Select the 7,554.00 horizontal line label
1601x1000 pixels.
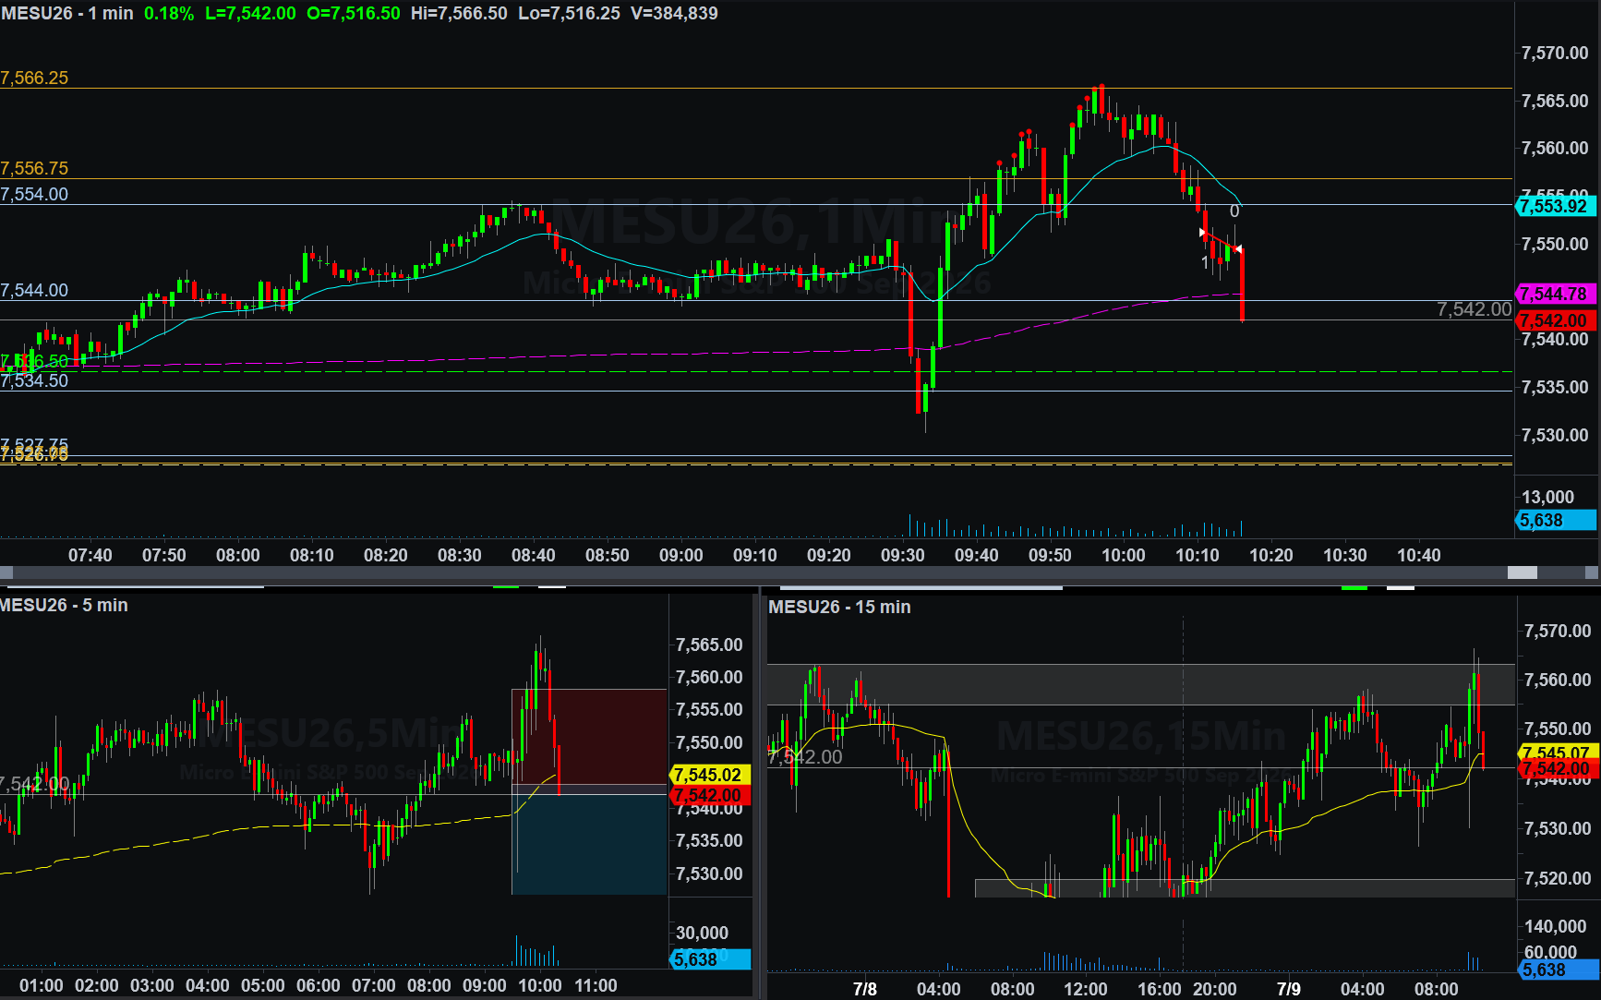34,194
